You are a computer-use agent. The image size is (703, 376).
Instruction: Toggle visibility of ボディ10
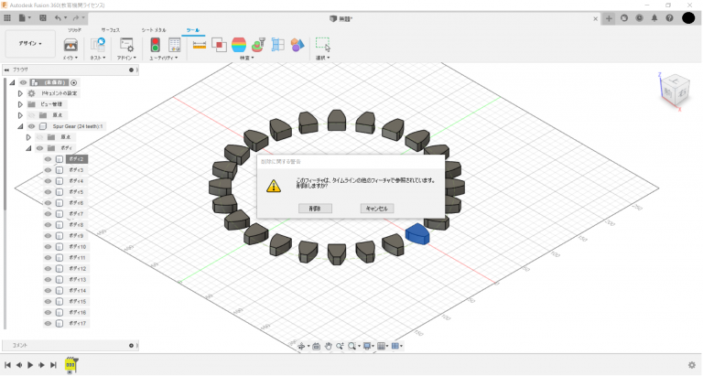pyautogui.click(x=48, y=247)
